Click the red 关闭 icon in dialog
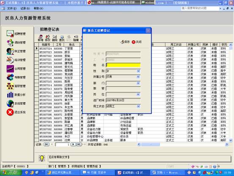 click(x=137, y=42)
